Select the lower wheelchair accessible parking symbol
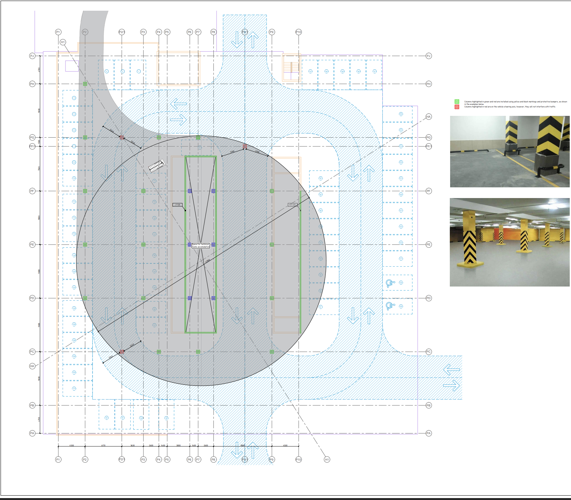Screen dimensions: 571x500 [390, 306]
